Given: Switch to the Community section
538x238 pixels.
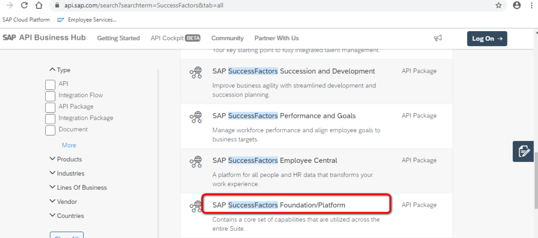Looking at the screenshot, I should [x=227, y=38].
